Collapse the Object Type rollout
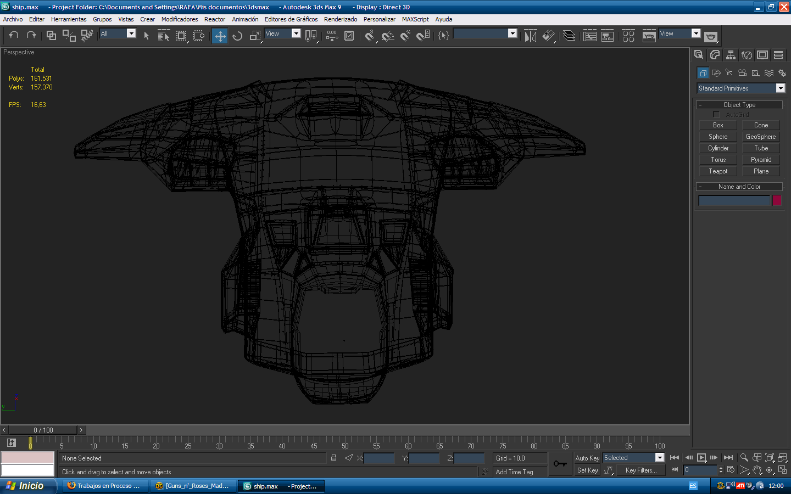This screenshot has width=791, height=494. (x=739, y=105)
